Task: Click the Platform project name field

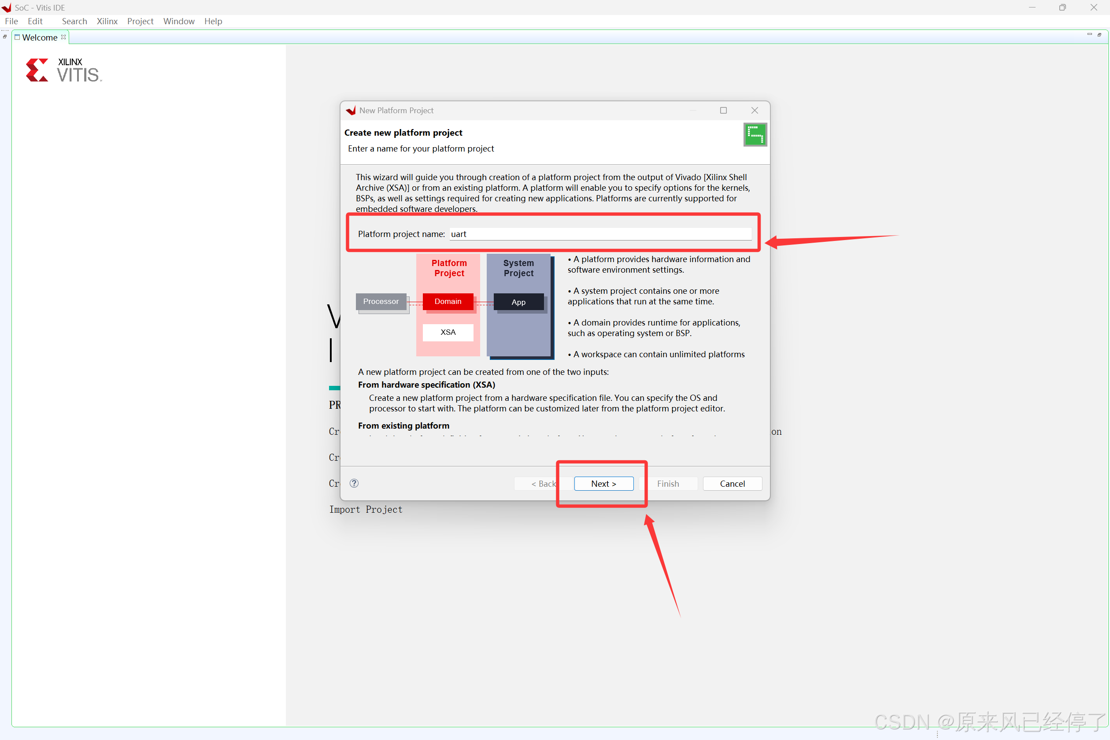Action: pos(600,234)
